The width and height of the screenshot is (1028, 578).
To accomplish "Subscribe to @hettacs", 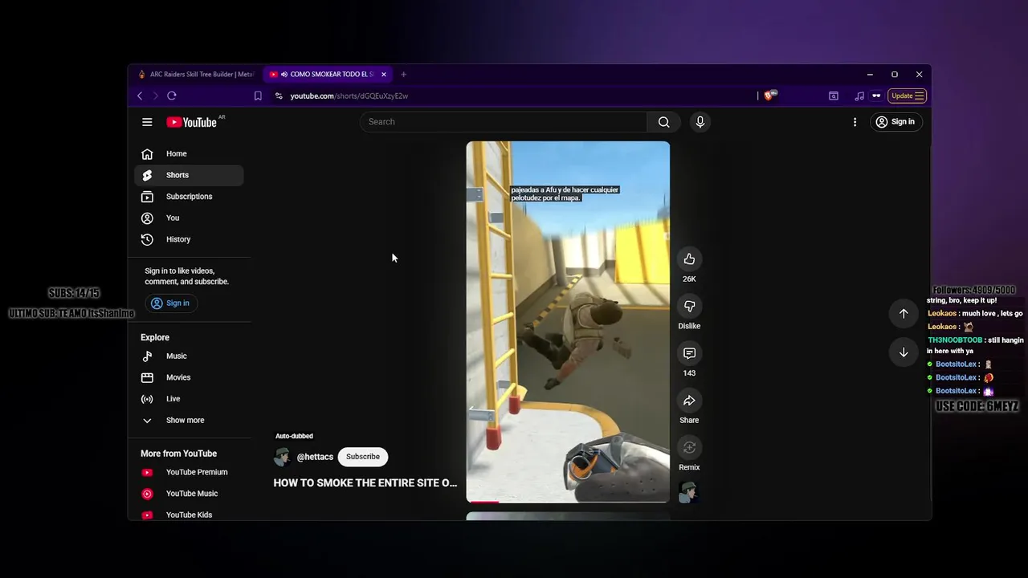I will click(x=363, y=457).
